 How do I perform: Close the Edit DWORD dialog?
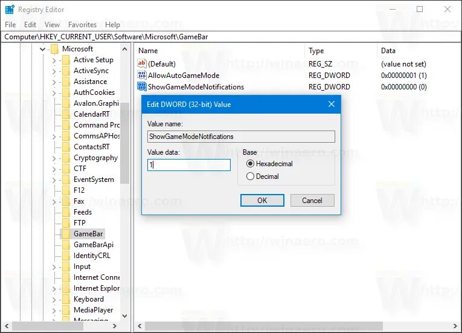332,104
